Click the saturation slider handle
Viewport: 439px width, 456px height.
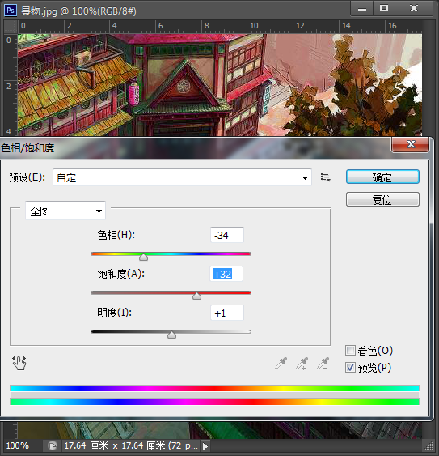[x=196, y=296]
